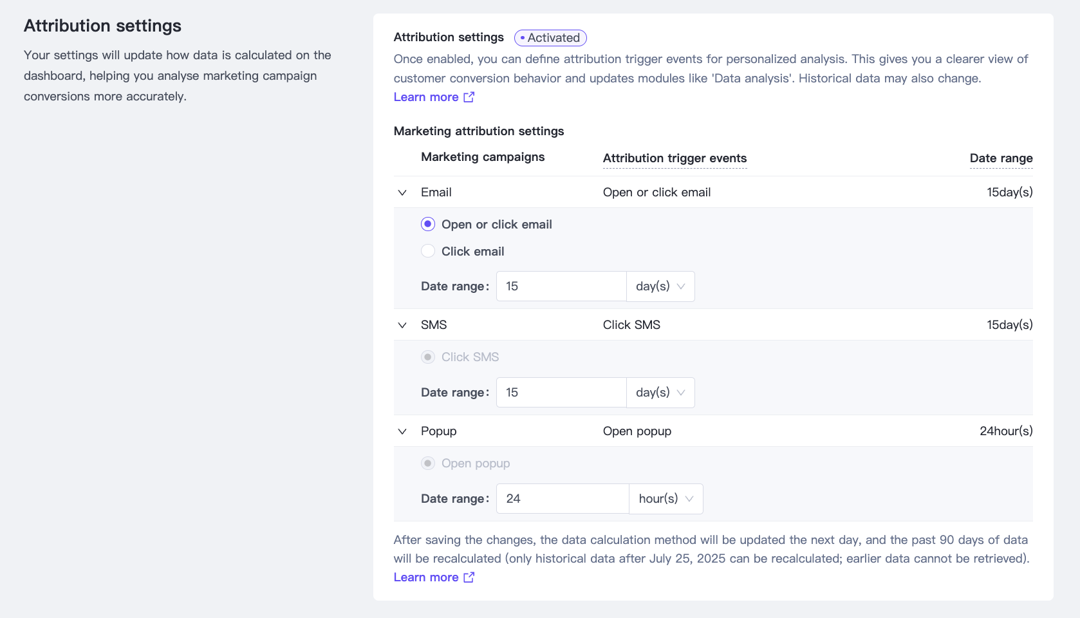
Task: Select the Click SMS radio button
Action: click(x=428, y=357)
